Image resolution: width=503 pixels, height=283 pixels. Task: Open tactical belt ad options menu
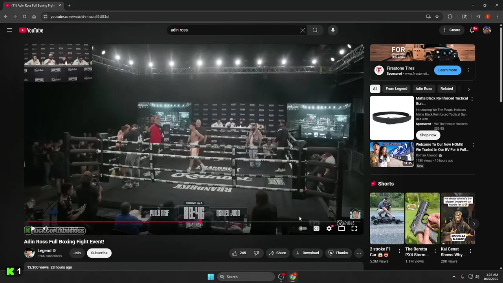472,99
